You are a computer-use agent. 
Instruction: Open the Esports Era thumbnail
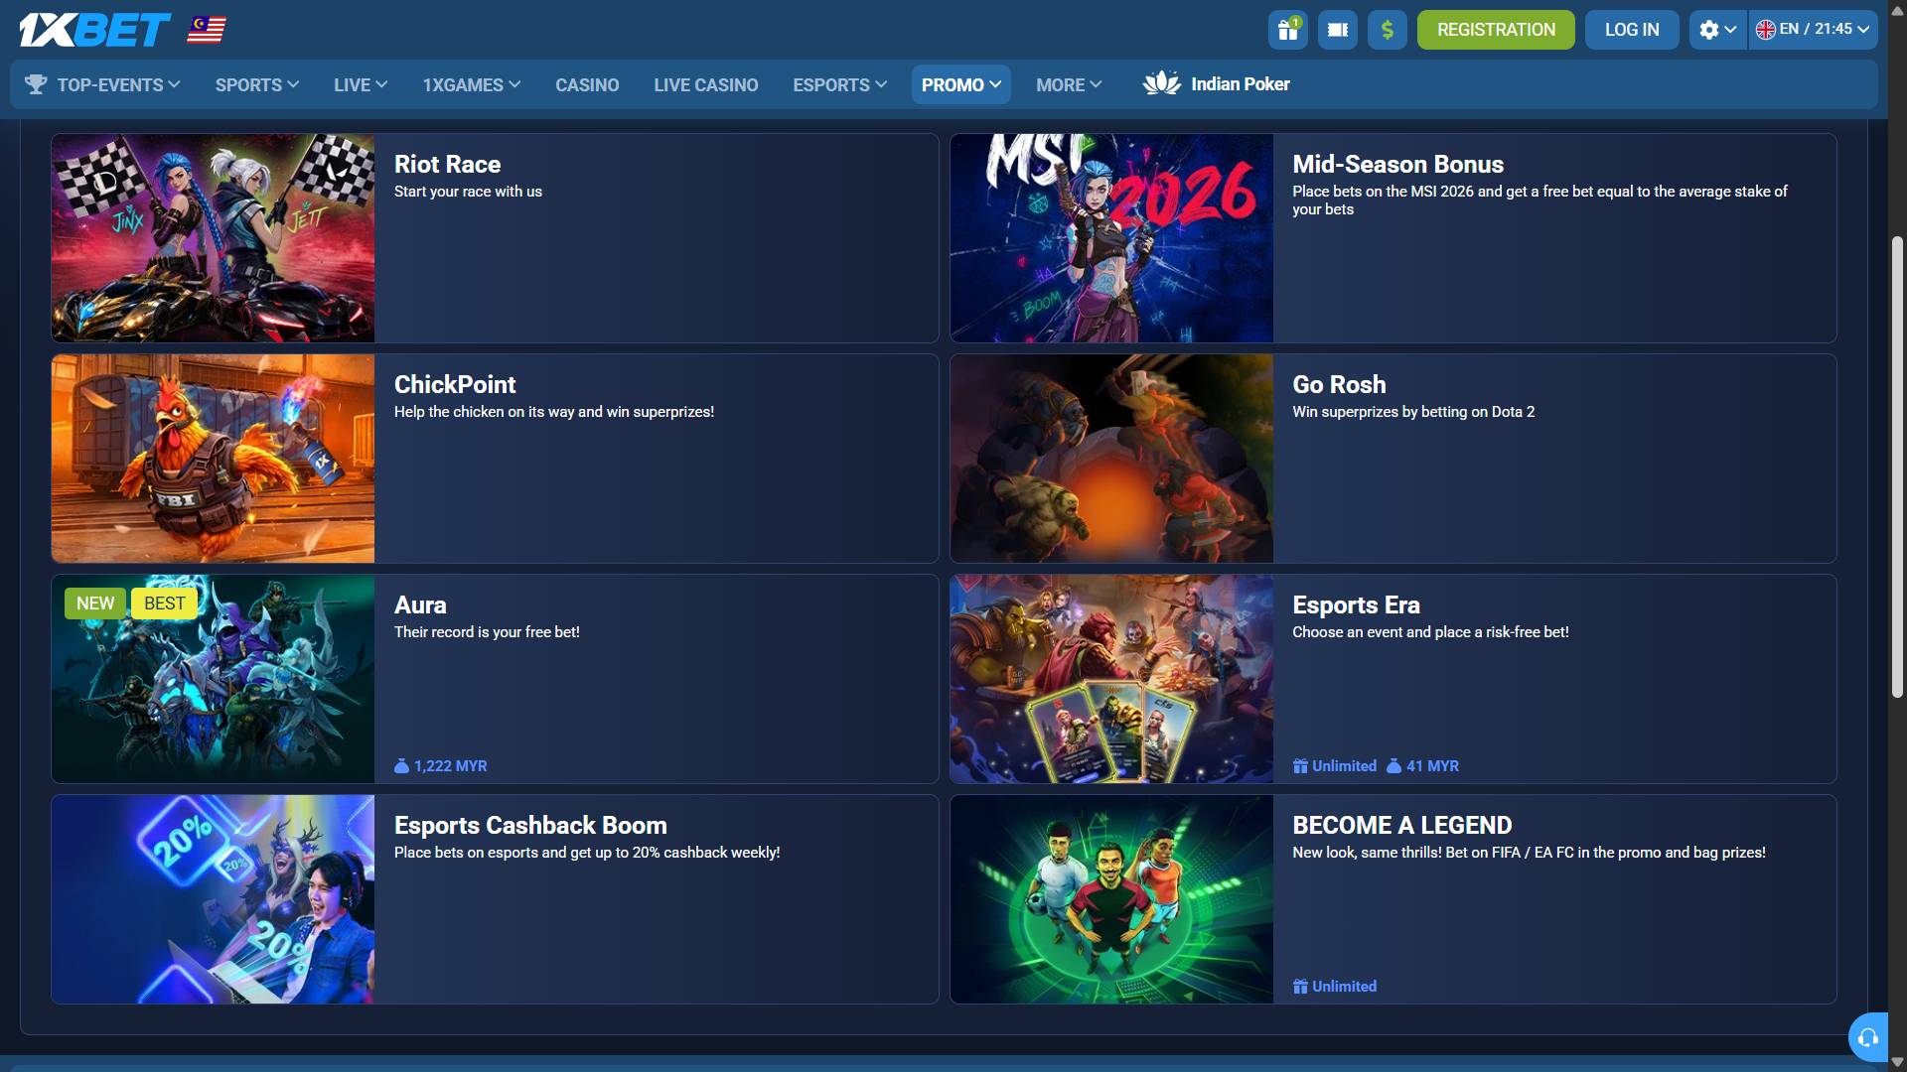coord(1111,679)
